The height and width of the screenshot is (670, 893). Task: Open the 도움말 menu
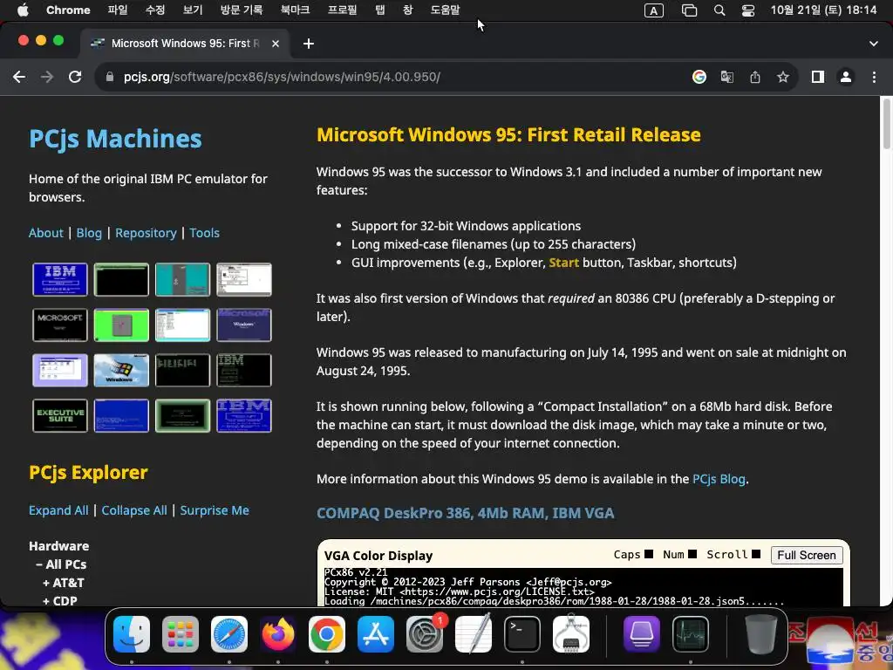[x=445, y=10]
